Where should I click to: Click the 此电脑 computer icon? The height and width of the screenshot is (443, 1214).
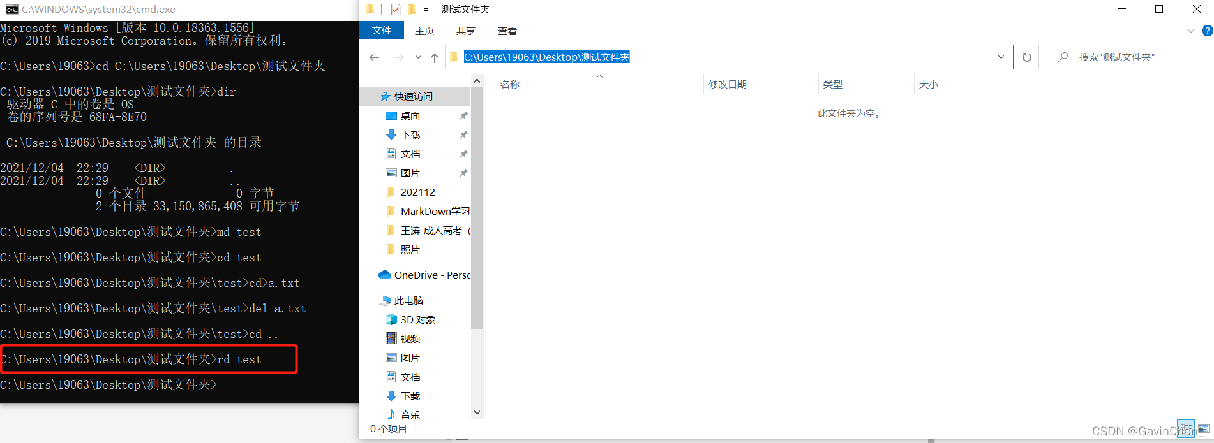pyautogui.click(x=386, y=300)
